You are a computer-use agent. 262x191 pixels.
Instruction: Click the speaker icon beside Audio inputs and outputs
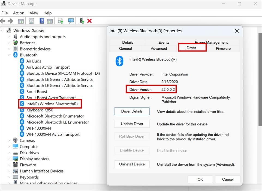pyautogui.click(x=15, y=37)
